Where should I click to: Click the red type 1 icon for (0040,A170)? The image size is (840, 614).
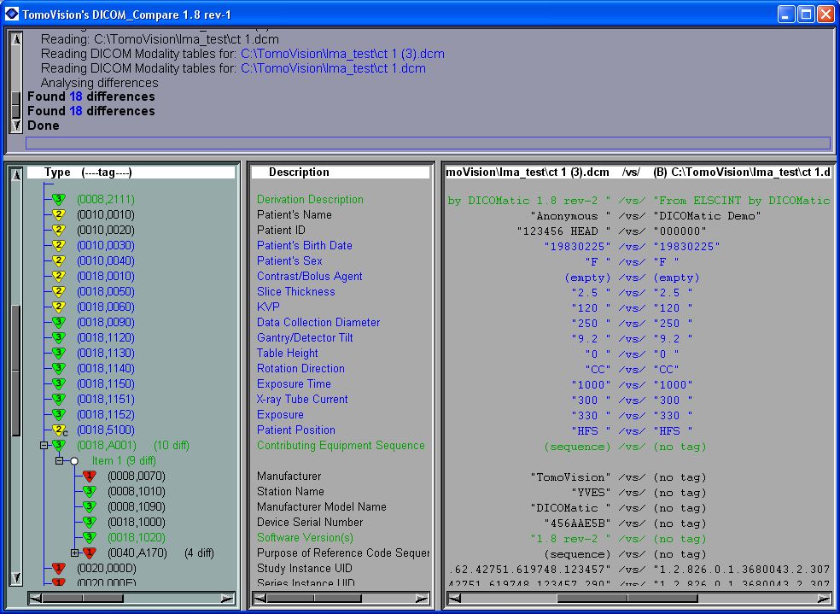tap(90, 553)
